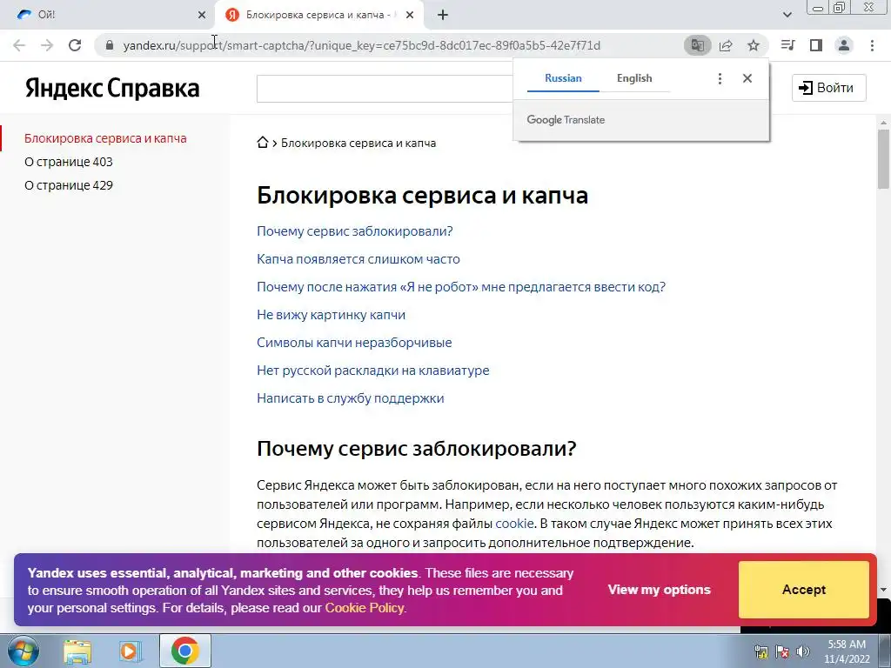Viewport: 891px width, 668px height.
Task: Open the Action Center flag icon in tray
Action: pos(782,651)
